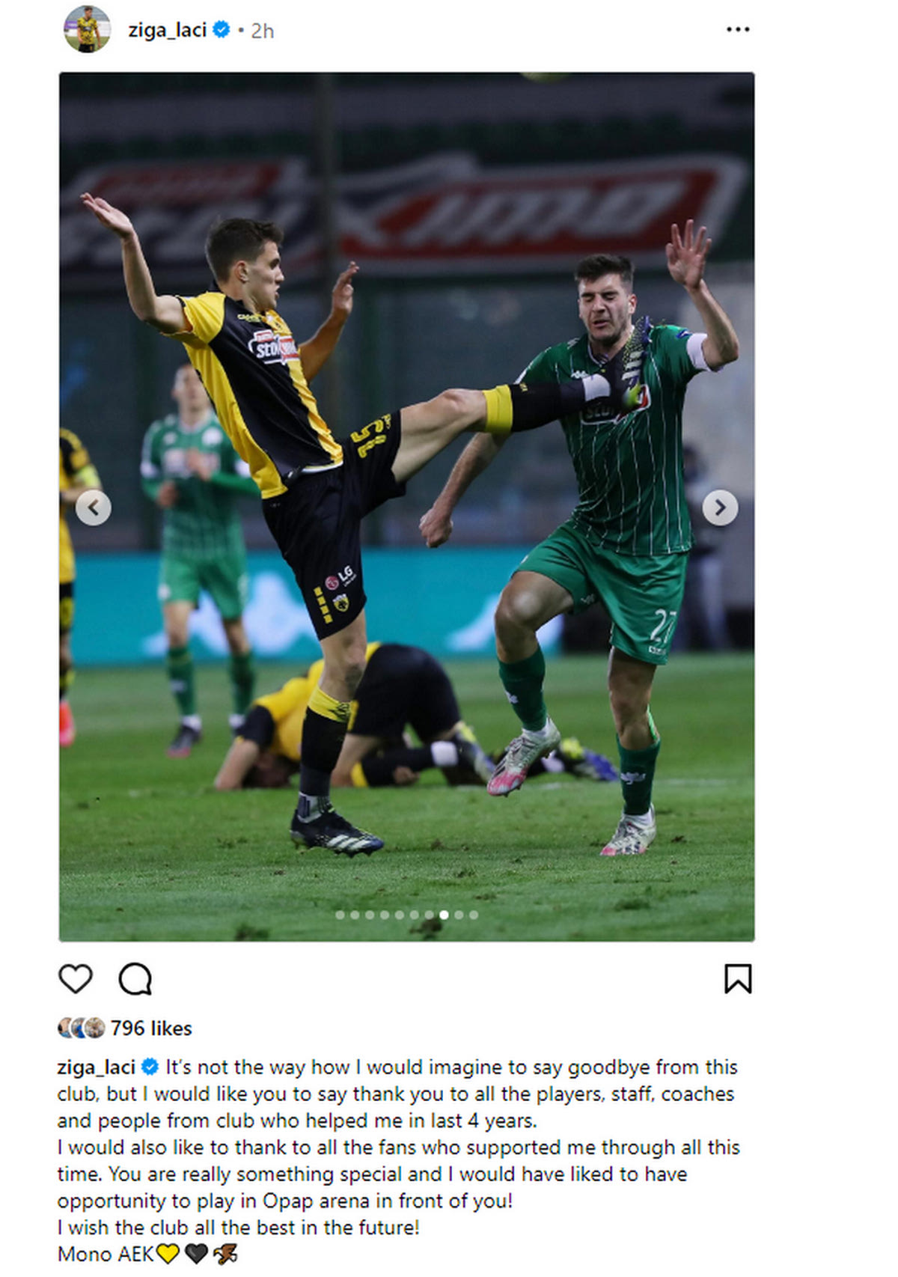Click the verified badge in the caption

[150, 1067]
